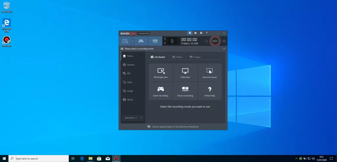Select HDMI device recording mode in toolbar
The width and height of the screenshot is (337, 162).
[155, 41]
